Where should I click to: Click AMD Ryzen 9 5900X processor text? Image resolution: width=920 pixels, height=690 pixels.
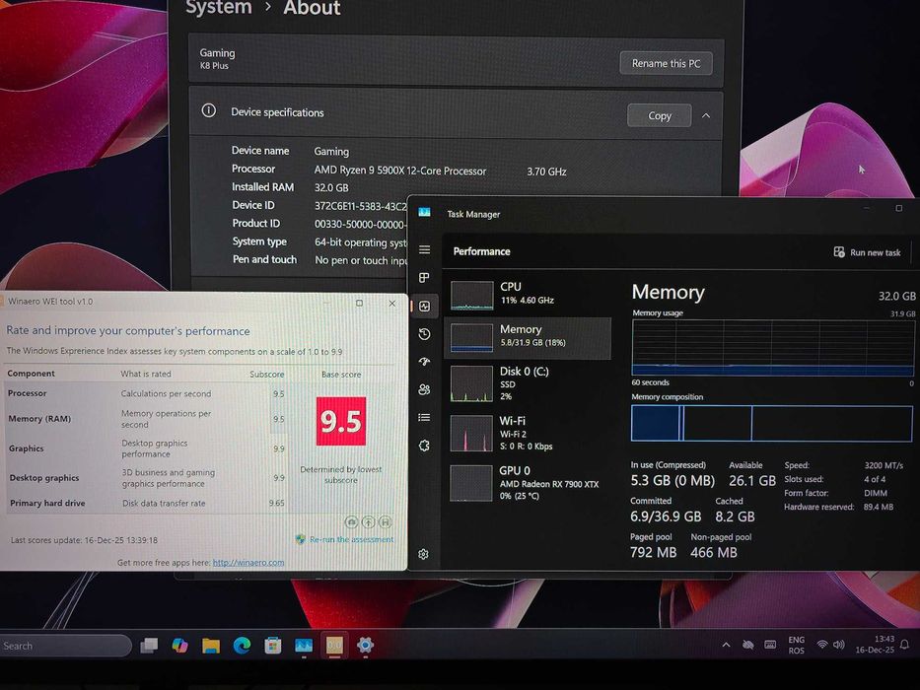[400, 171]
